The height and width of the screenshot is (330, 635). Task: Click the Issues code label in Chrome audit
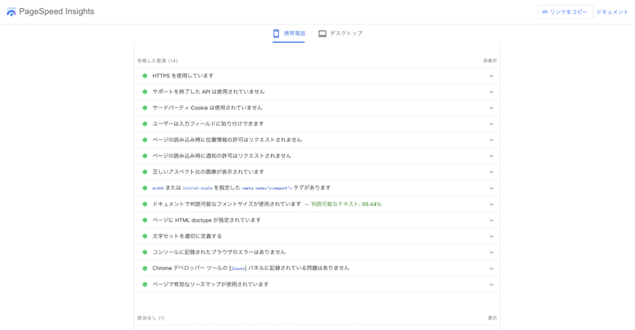pyautogui.click(x=238, y=269)
